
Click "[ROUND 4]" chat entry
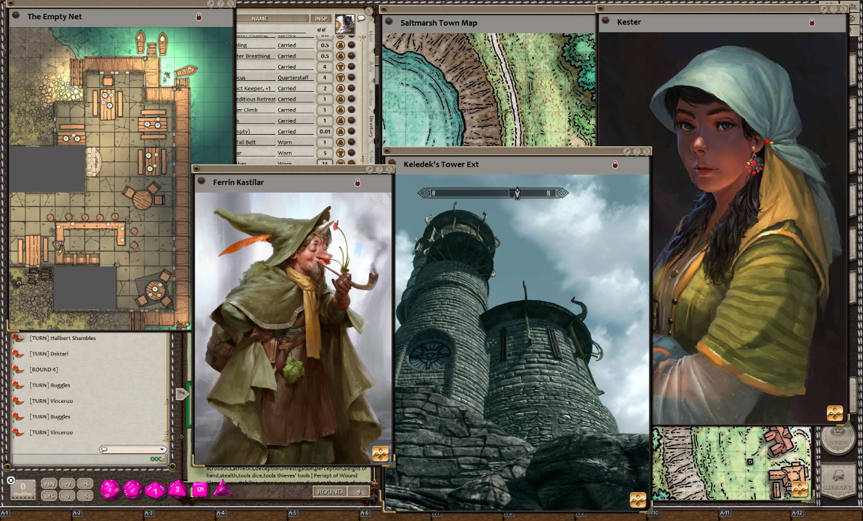point(44,370)
